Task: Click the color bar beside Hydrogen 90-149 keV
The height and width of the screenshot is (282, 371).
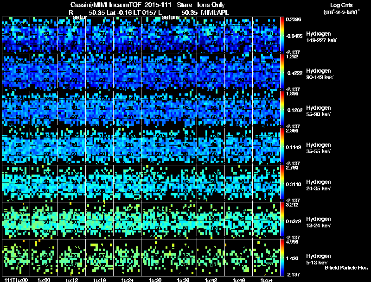Action: (x=282, y=72)
